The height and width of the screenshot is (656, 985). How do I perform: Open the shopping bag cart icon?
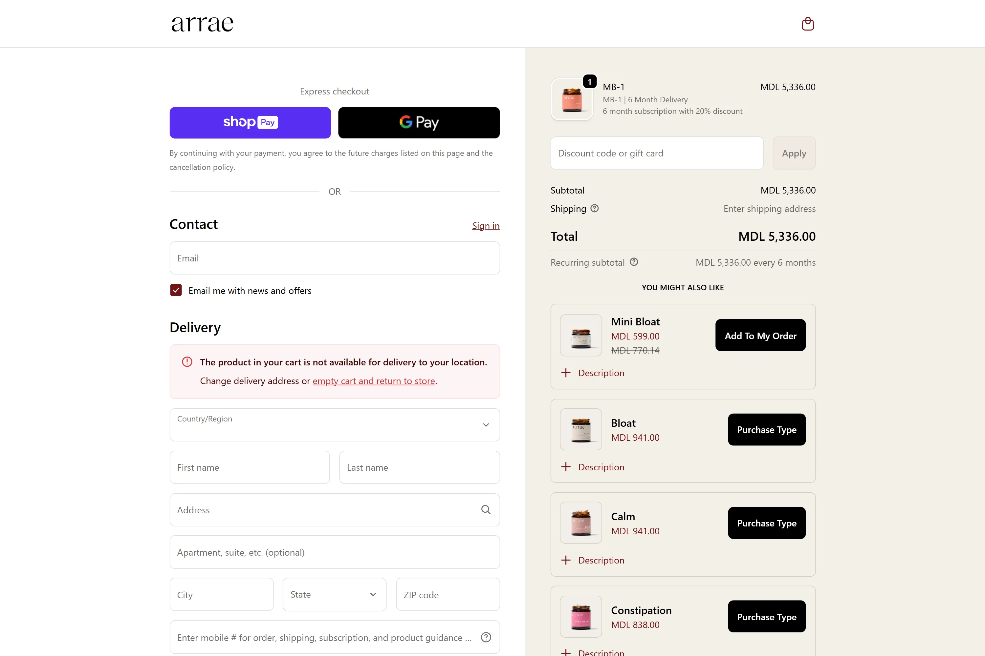807,23
